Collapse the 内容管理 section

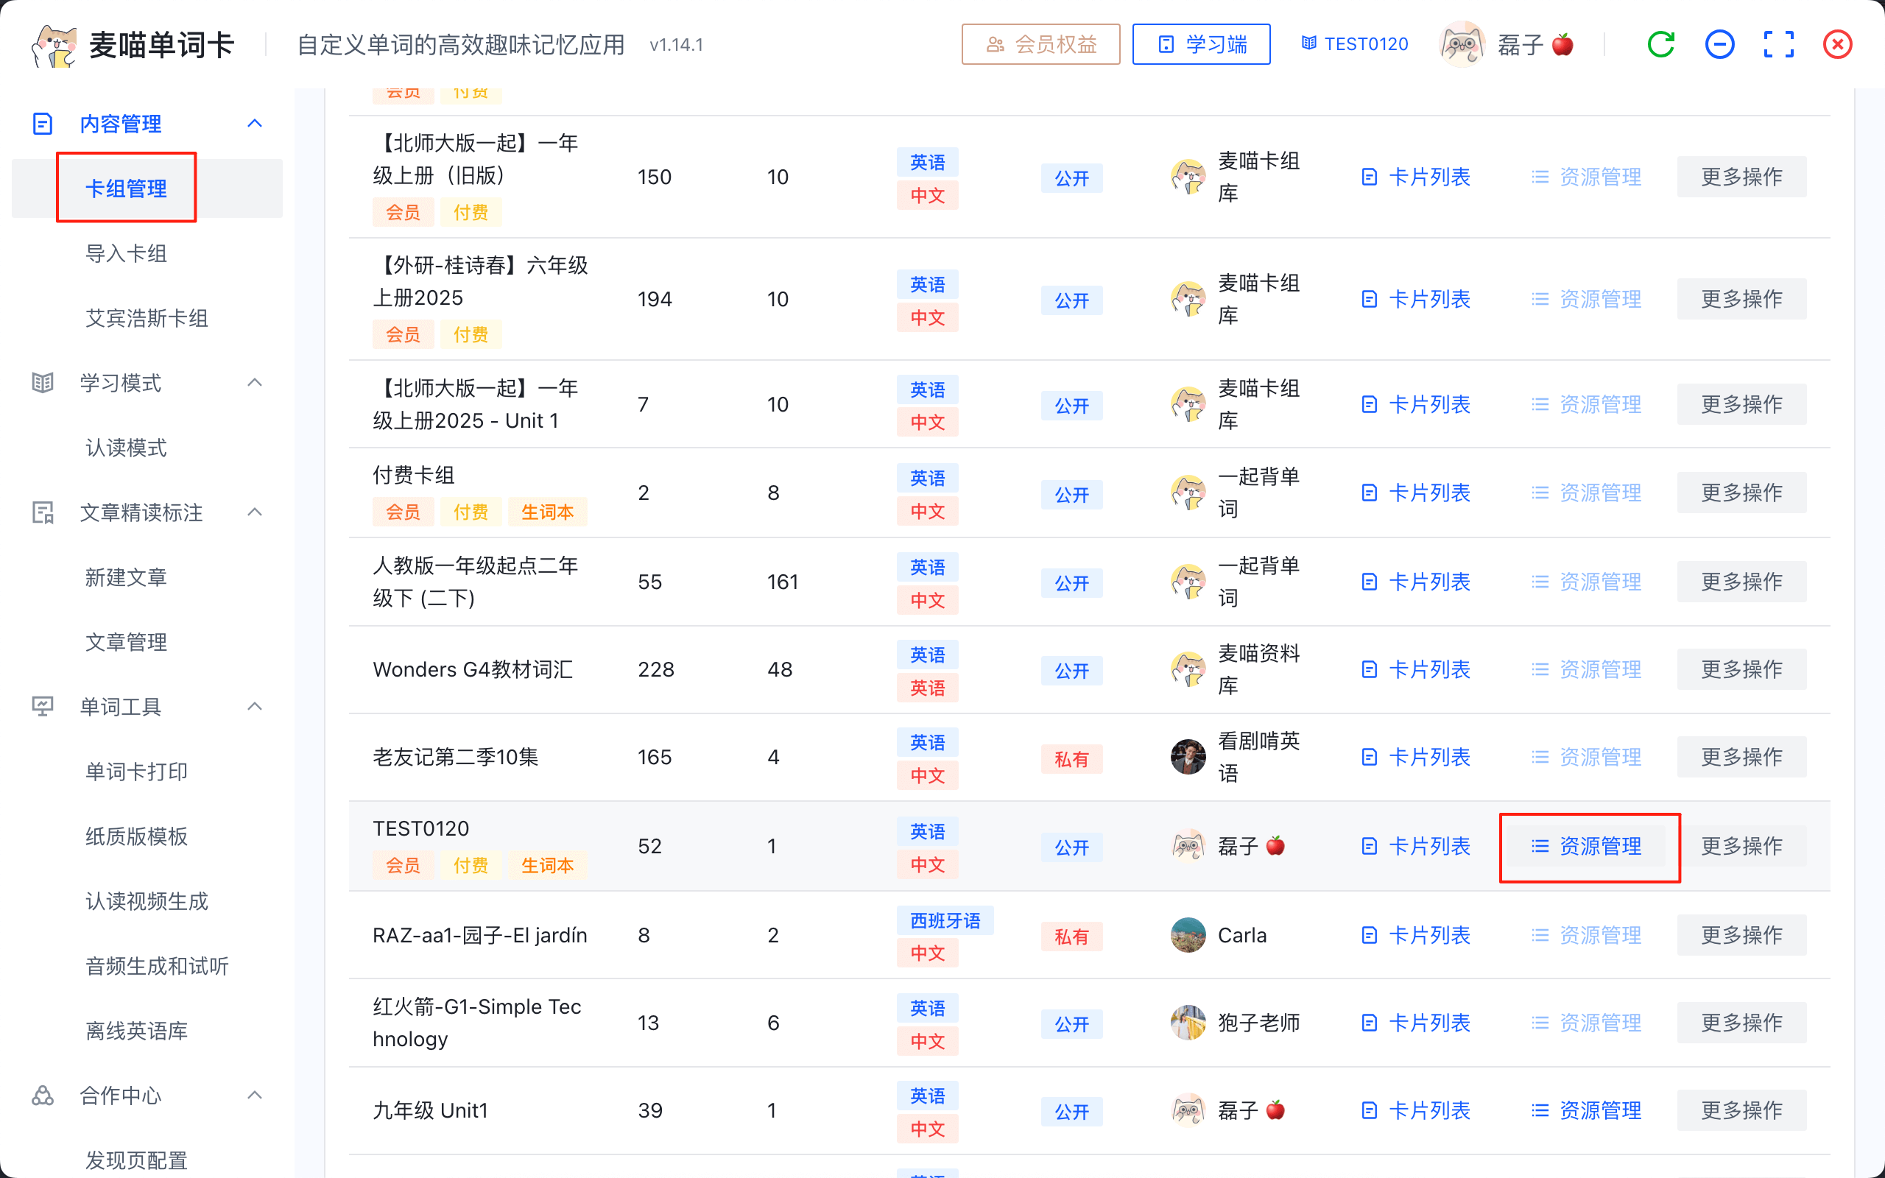[x=255, y=123]
